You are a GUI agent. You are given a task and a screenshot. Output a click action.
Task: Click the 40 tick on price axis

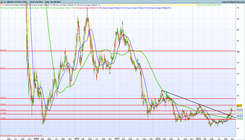click(238, 73)
